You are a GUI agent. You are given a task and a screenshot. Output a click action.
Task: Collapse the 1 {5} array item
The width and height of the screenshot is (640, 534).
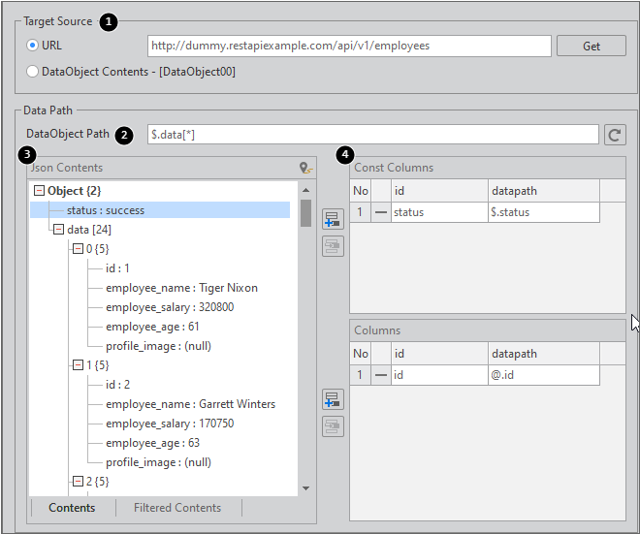pyautogui.click(x=78, y=365)
